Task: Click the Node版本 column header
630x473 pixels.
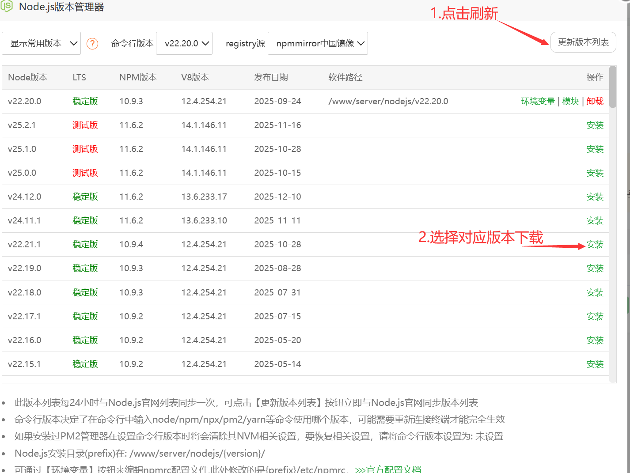Action: (x=27, y=78)
